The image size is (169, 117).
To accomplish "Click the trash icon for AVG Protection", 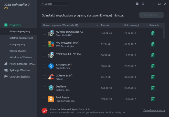I will pyautogui.click(x=153, y=44).
